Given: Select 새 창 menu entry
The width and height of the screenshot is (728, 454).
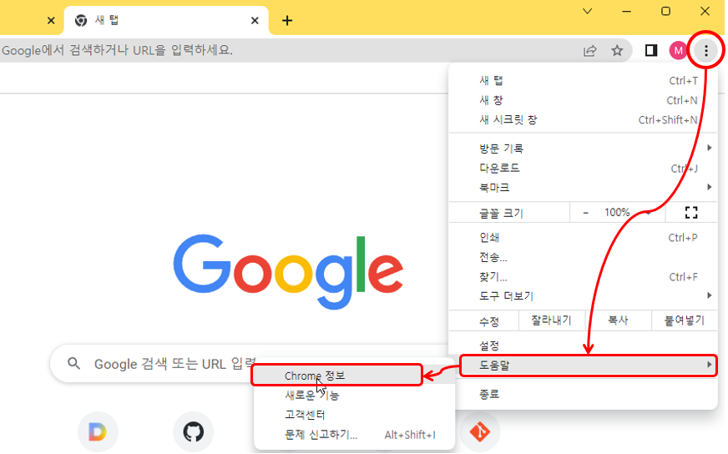Looking at the screenshot, I should tap(583, 100).
